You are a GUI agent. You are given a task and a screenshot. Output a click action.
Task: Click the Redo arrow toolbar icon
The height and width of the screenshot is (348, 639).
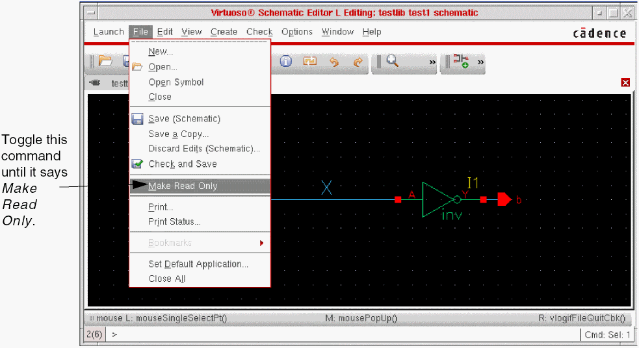pyautogui.click(x=358, y=62)
